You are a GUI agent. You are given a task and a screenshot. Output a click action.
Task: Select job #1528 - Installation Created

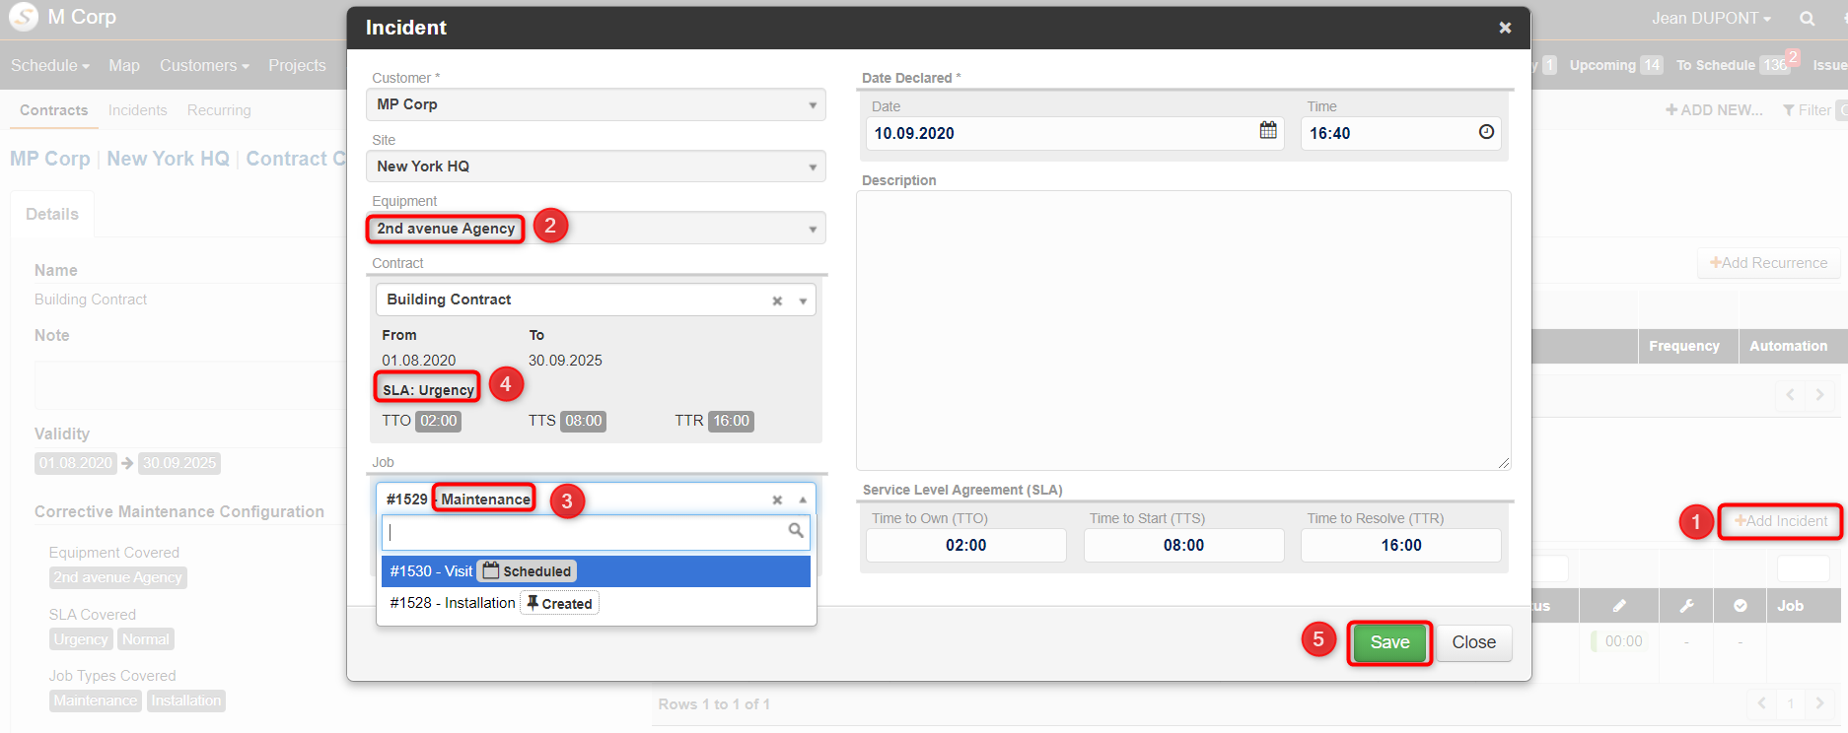click(596, 603)
